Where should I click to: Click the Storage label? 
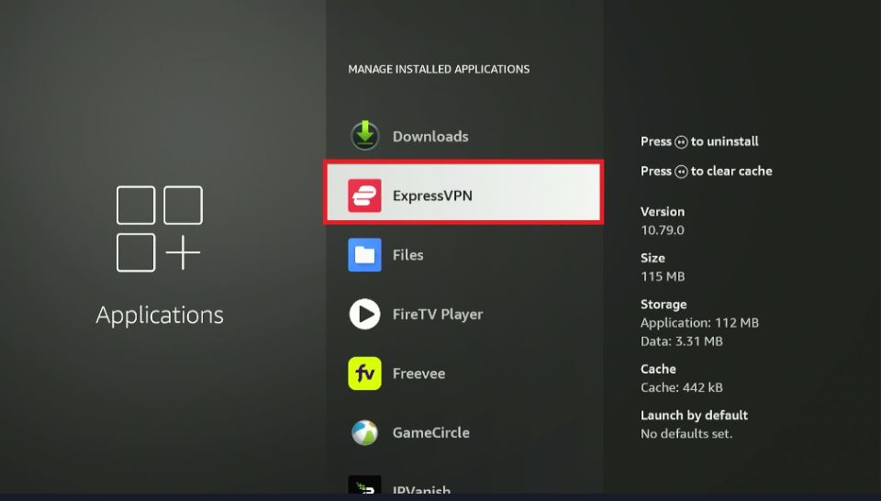tap(664, 305)
